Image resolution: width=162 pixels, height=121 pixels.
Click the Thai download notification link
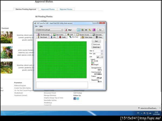(148, 108)
